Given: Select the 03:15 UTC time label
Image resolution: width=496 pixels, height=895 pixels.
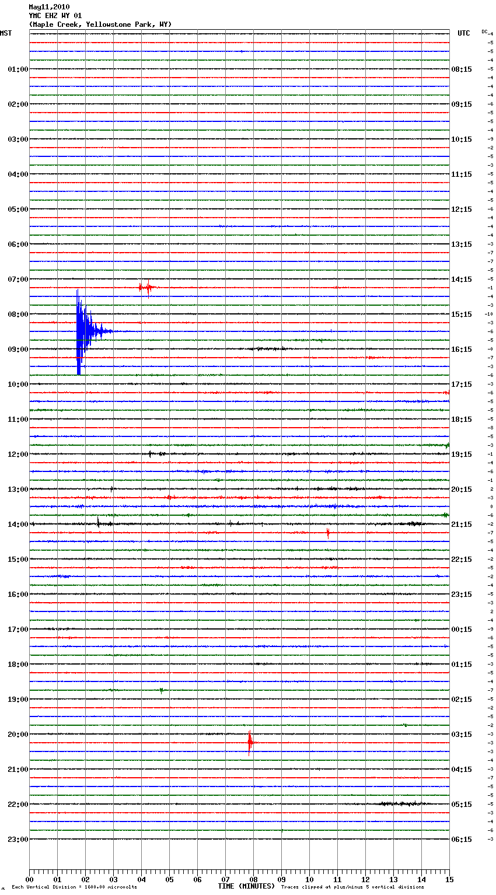Looking at the screenshot, I should coord(462,735).
